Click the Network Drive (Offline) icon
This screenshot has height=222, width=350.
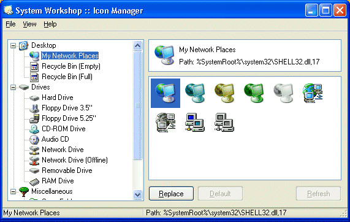tap(34, 160)
